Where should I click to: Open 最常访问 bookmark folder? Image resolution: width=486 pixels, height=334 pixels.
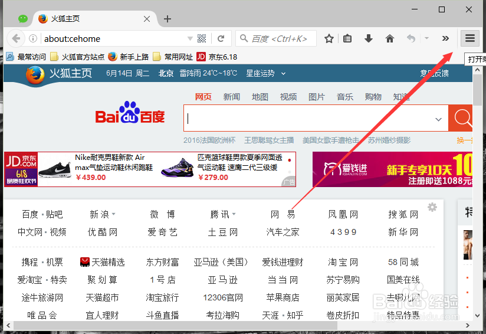[26, 57]
